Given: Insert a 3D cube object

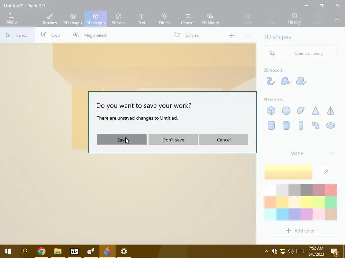Looking at the screenshot, I should point(271,111).
